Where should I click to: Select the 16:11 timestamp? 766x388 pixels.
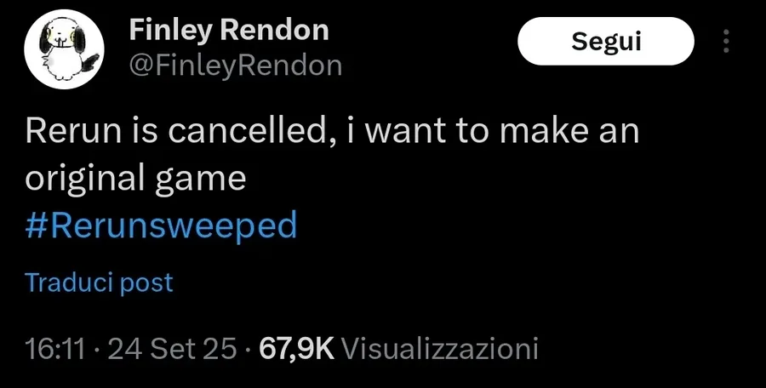55,349
